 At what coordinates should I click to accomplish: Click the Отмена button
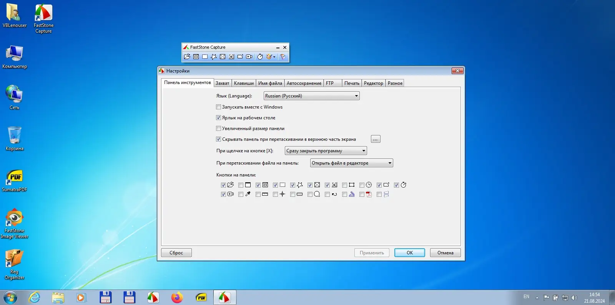coord(445,253)
